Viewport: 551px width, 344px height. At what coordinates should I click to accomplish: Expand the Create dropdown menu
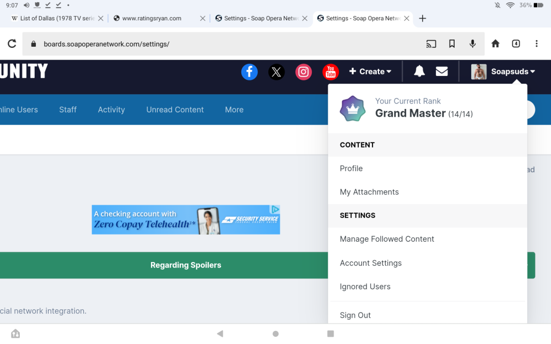pos(370,72)
